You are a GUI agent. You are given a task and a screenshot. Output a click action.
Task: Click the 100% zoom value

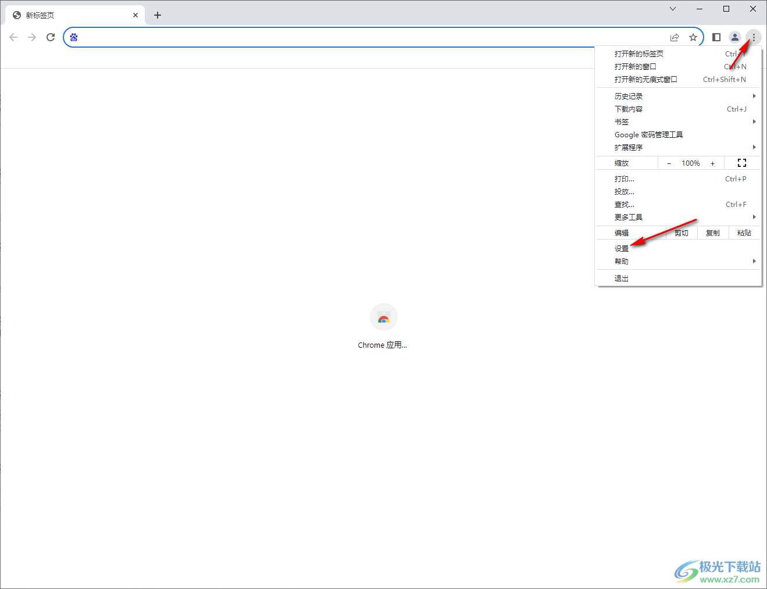click(x=691, y=163)
